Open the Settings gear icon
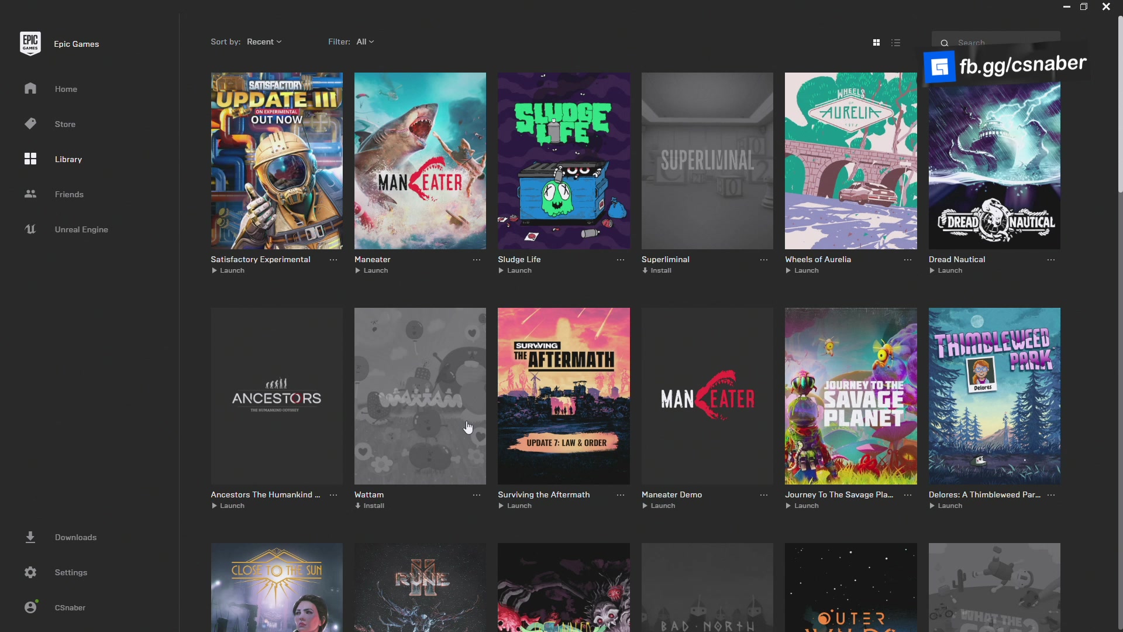This screenshot has height=632, width=1123. pos(30,572)
